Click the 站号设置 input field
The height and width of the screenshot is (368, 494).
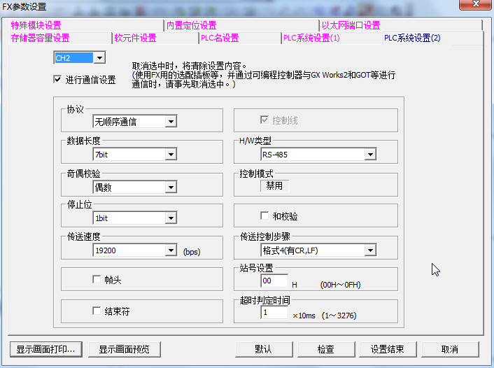[x=274, y=281]
